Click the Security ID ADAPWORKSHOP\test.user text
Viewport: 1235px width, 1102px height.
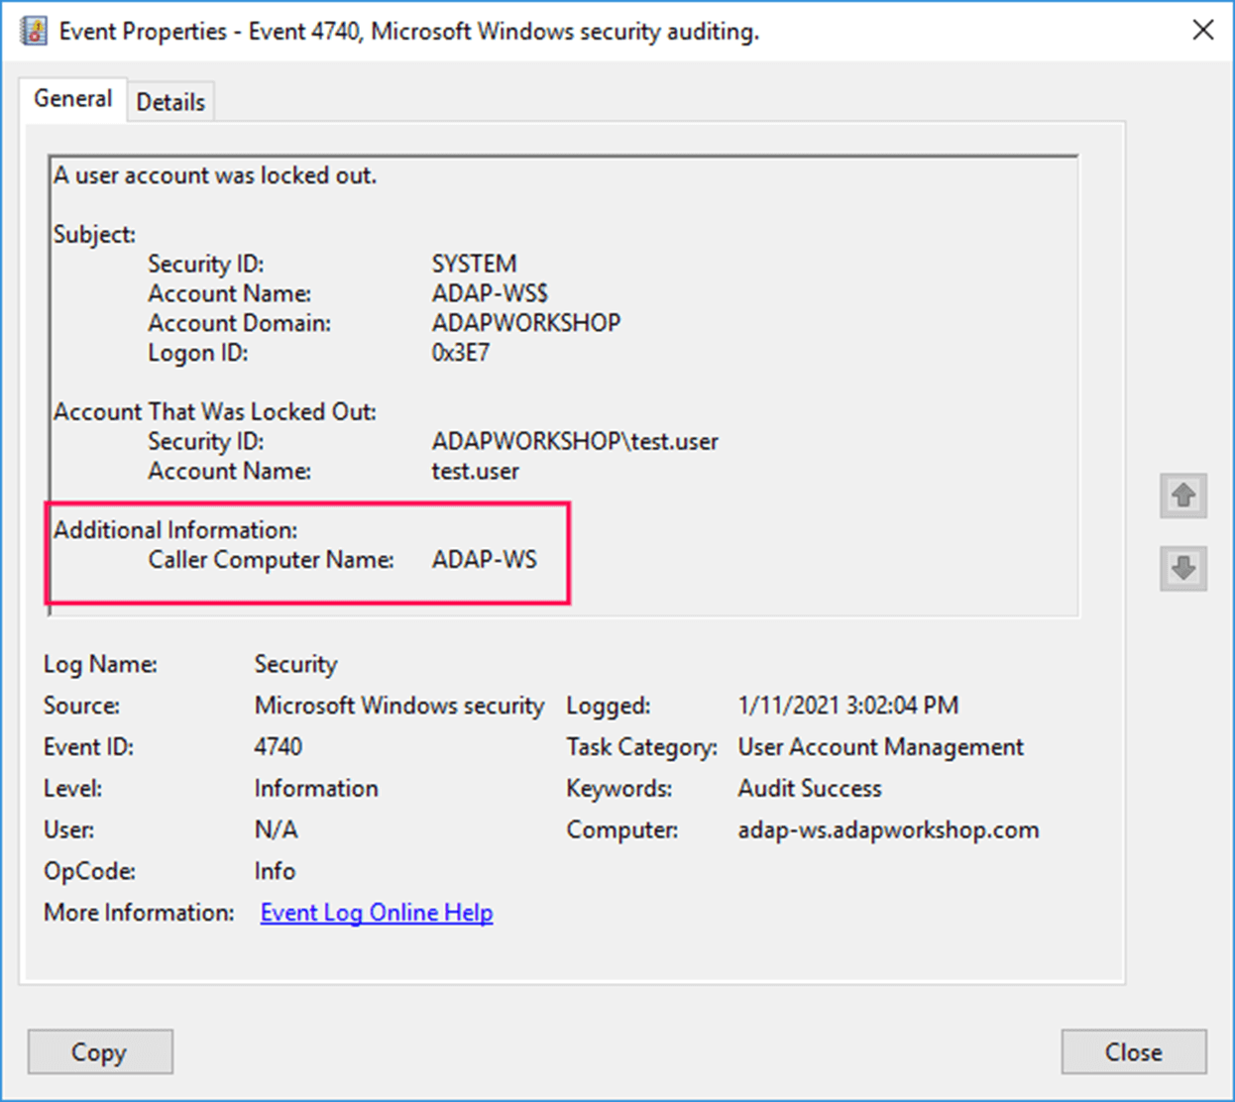575,442
